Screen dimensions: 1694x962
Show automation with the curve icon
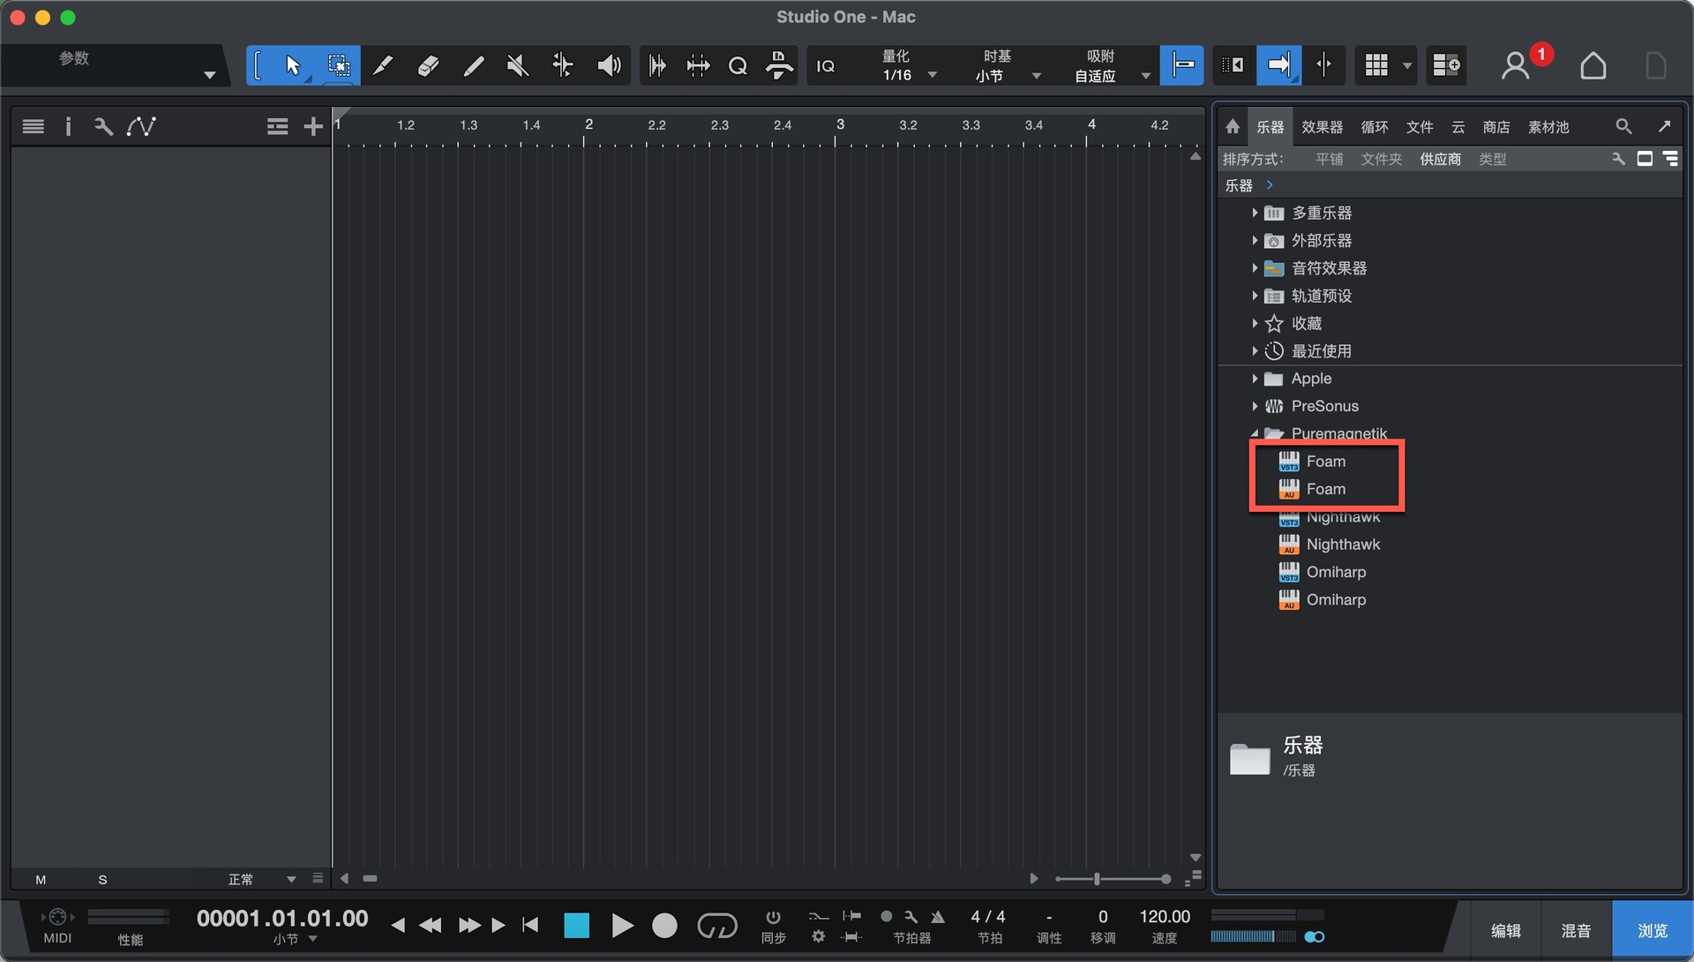[x=141, y=126]
